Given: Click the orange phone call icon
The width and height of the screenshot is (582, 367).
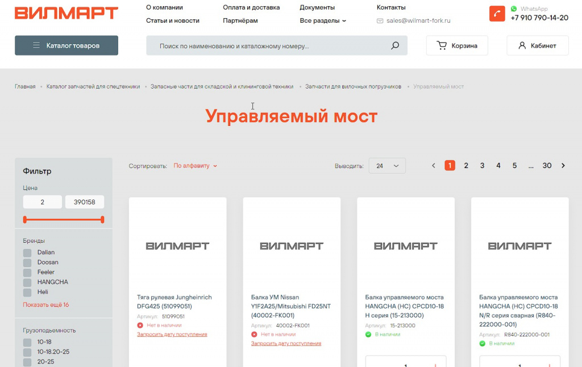Looking at the screenshot, I should 497,14.
